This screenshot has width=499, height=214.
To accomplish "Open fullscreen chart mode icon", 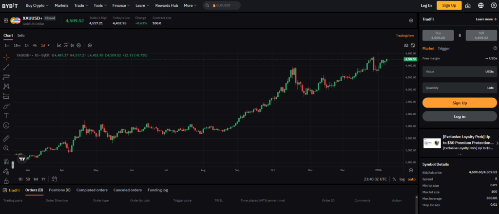I will click(x=412, y=45).
